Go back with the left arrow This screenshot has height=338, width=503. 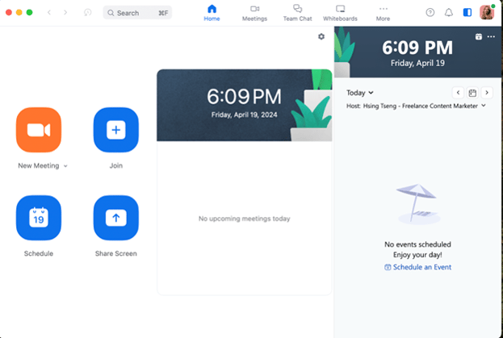(x=49, y=12)
